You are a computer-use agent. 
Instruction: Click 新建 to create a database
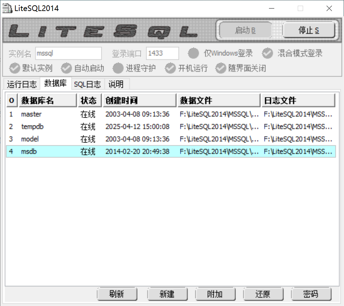167,294
